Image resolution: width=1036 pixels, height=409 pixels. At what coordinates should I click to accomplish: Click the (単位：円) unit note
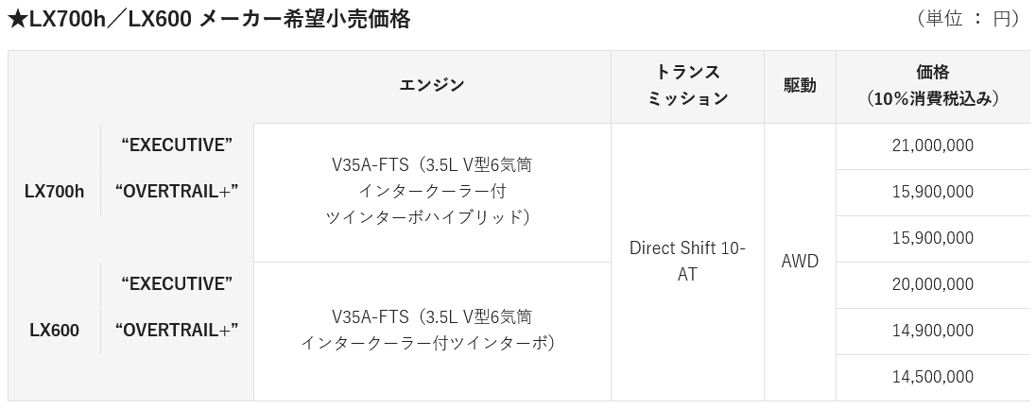(x=969, y=19)
